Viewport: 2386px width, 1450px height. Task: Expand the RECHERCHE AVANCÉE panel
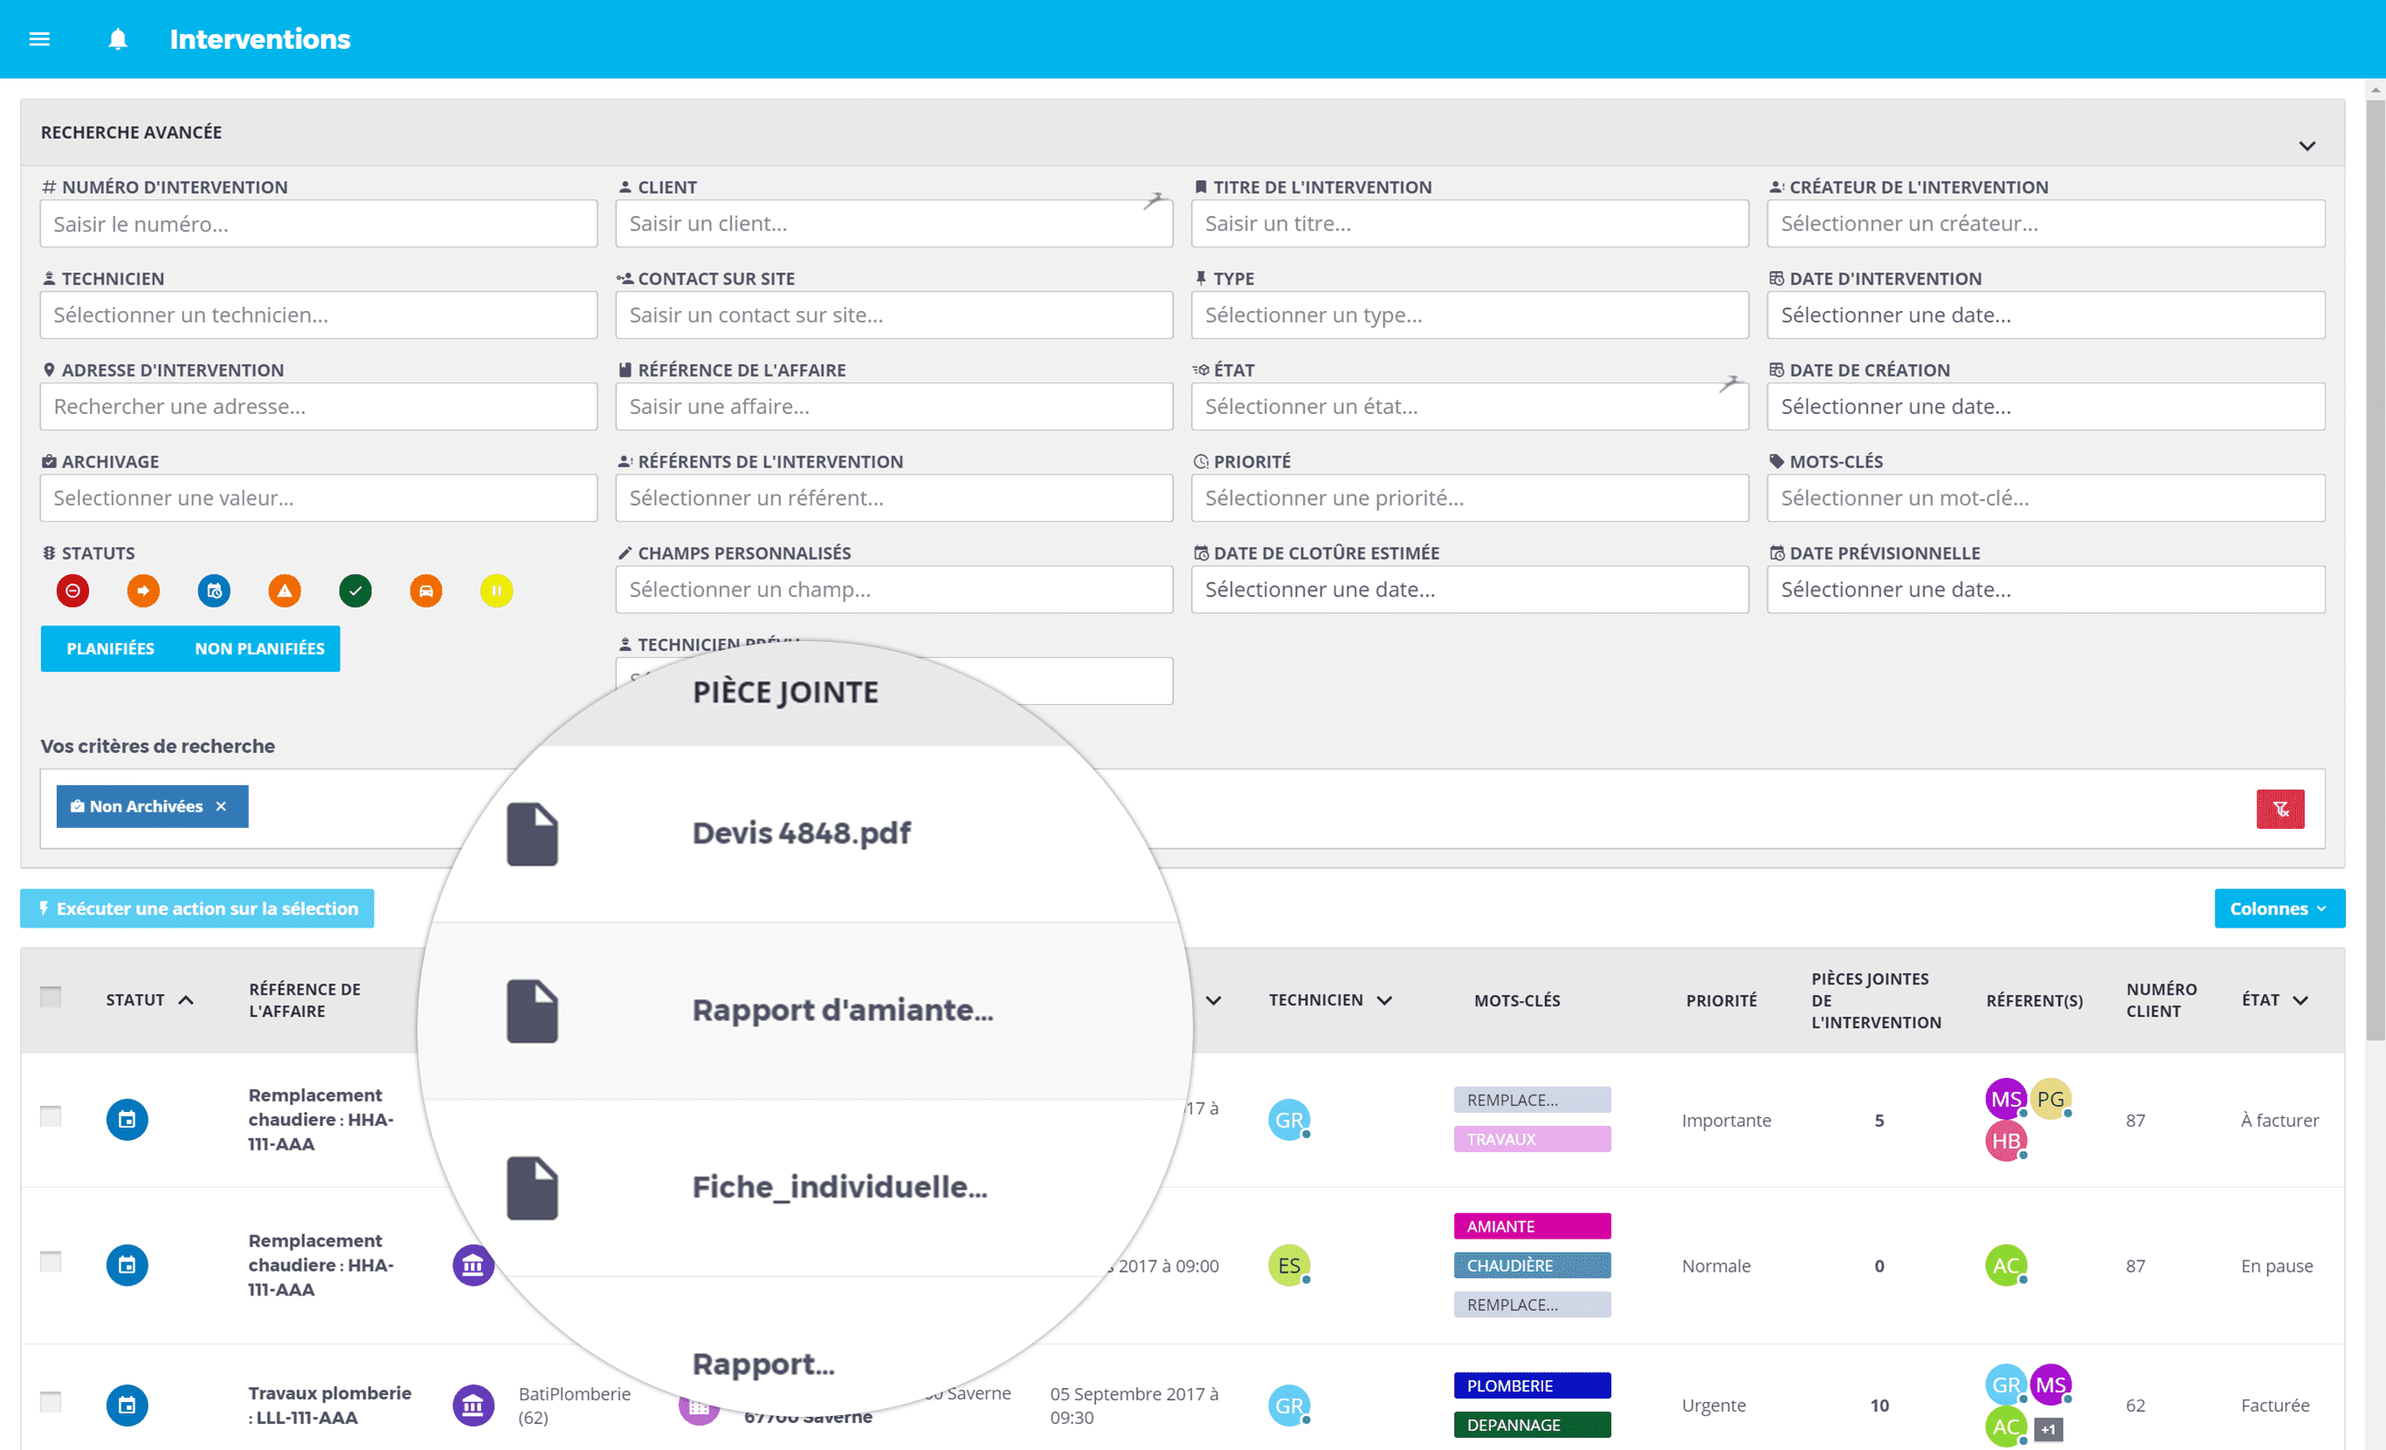(2307, 145)
